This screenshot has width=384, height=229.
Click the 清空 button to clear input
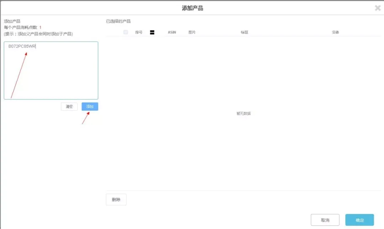tap(69, 107)
